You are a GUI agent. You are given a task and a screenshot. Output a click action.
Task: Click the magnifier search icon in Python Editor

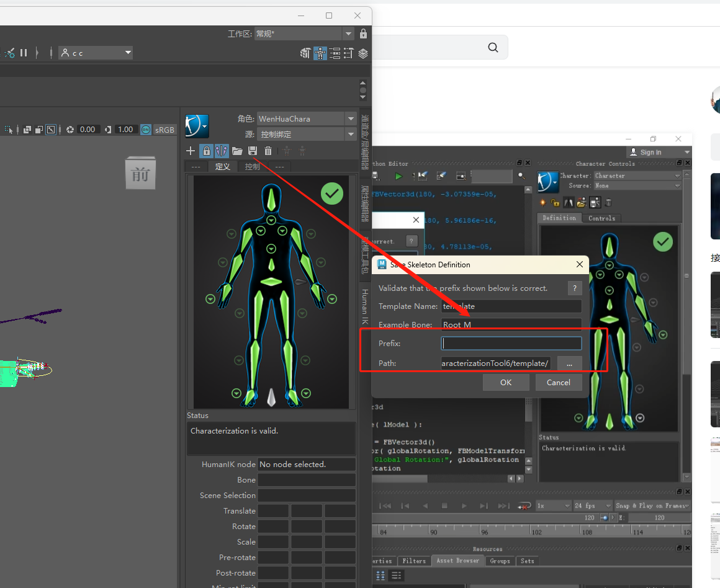[x=521, y=176]
